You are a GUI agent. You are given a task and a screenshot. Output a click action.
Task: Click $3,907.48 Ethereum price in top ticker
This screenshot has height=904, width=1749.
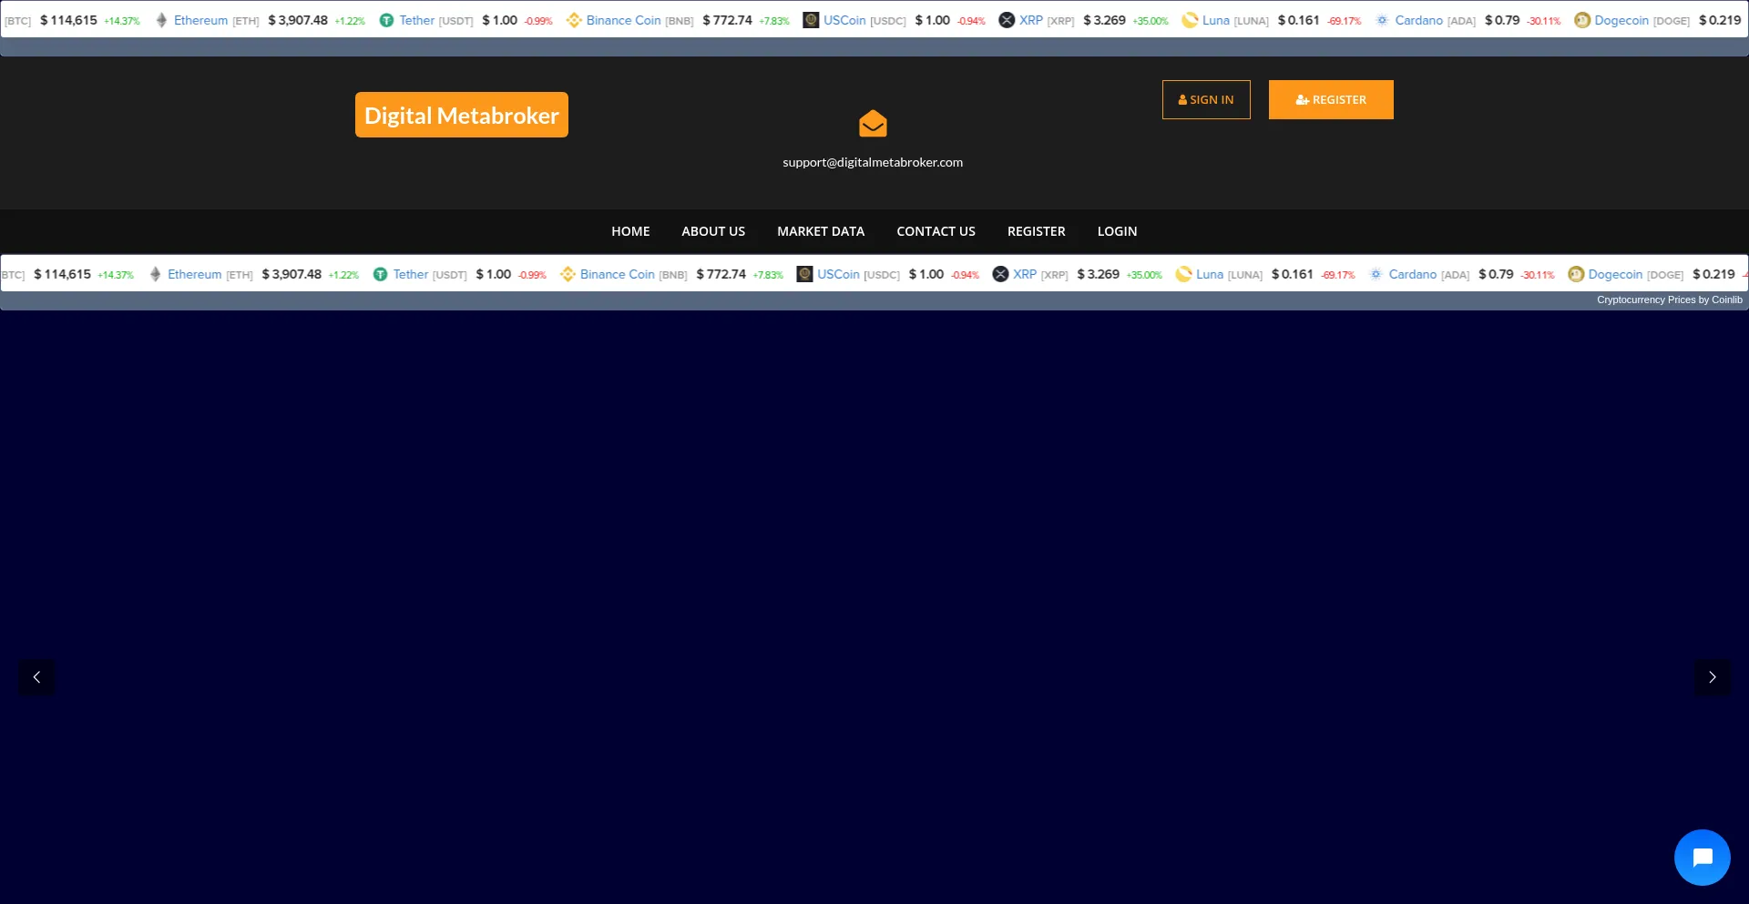pos(298,20)
